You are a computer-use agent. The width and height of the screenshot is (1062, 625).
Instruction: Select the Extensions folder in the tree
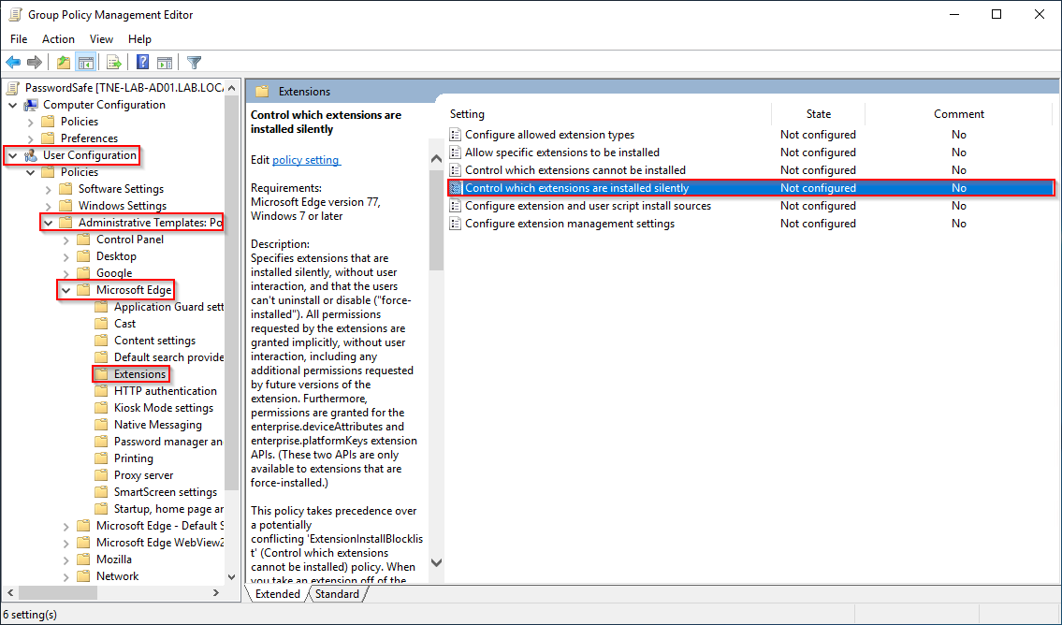(139, 373)
